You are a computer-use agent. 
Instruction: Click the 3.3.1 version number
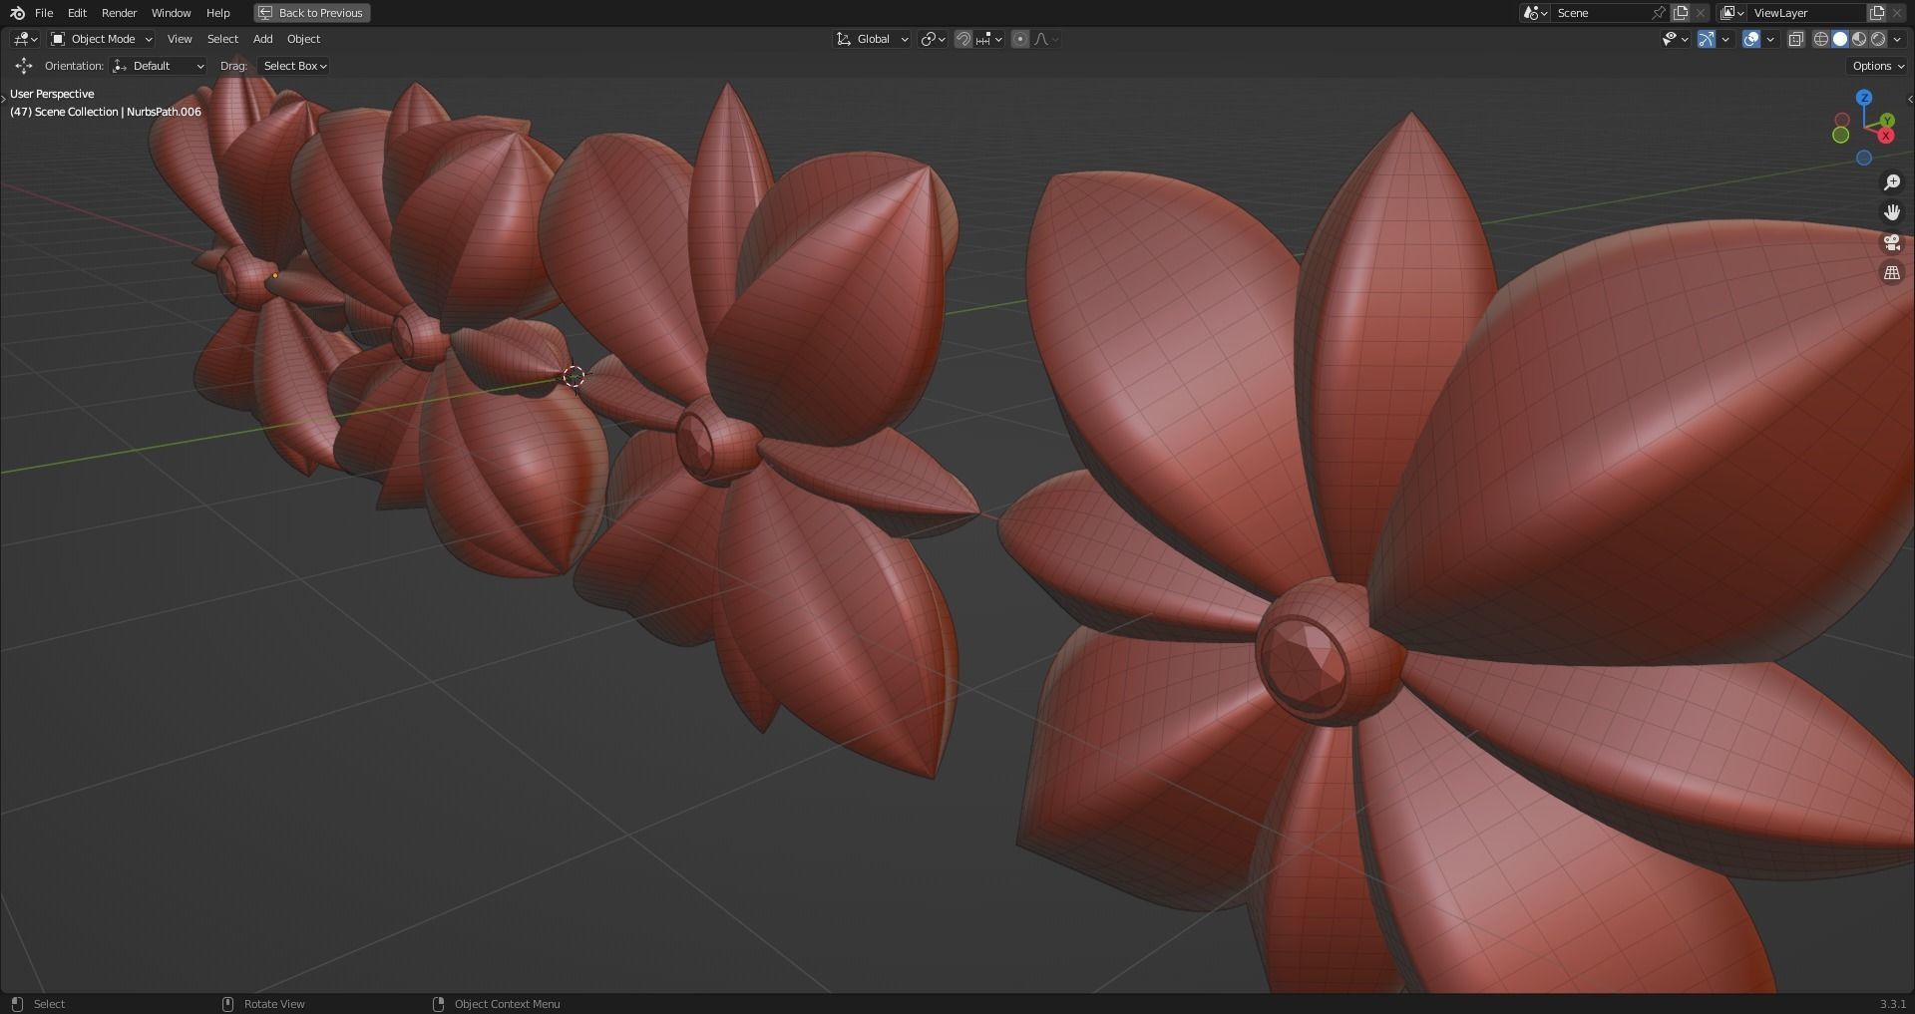click(1892, 1004)
